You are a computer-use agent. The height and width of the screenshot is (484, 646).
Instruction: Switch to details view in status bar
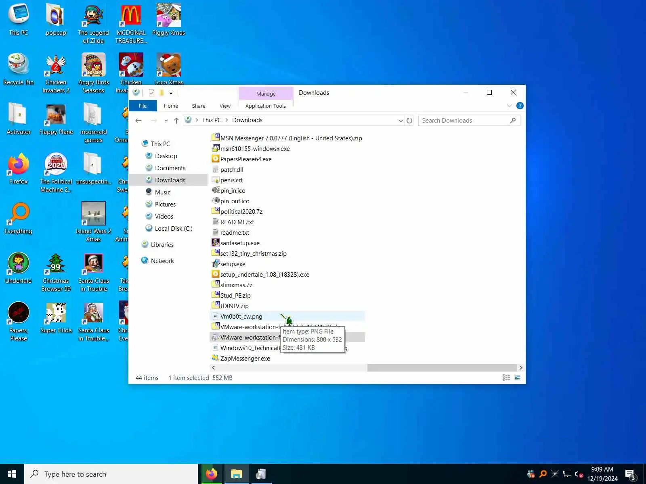506,378
